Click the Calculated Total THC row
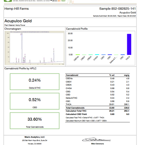145x145 pixels. click(97, 111)
